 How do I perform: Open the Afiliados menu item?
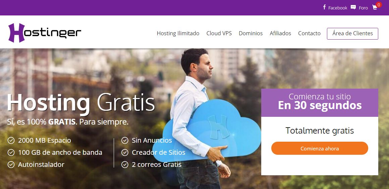(280, 33)
